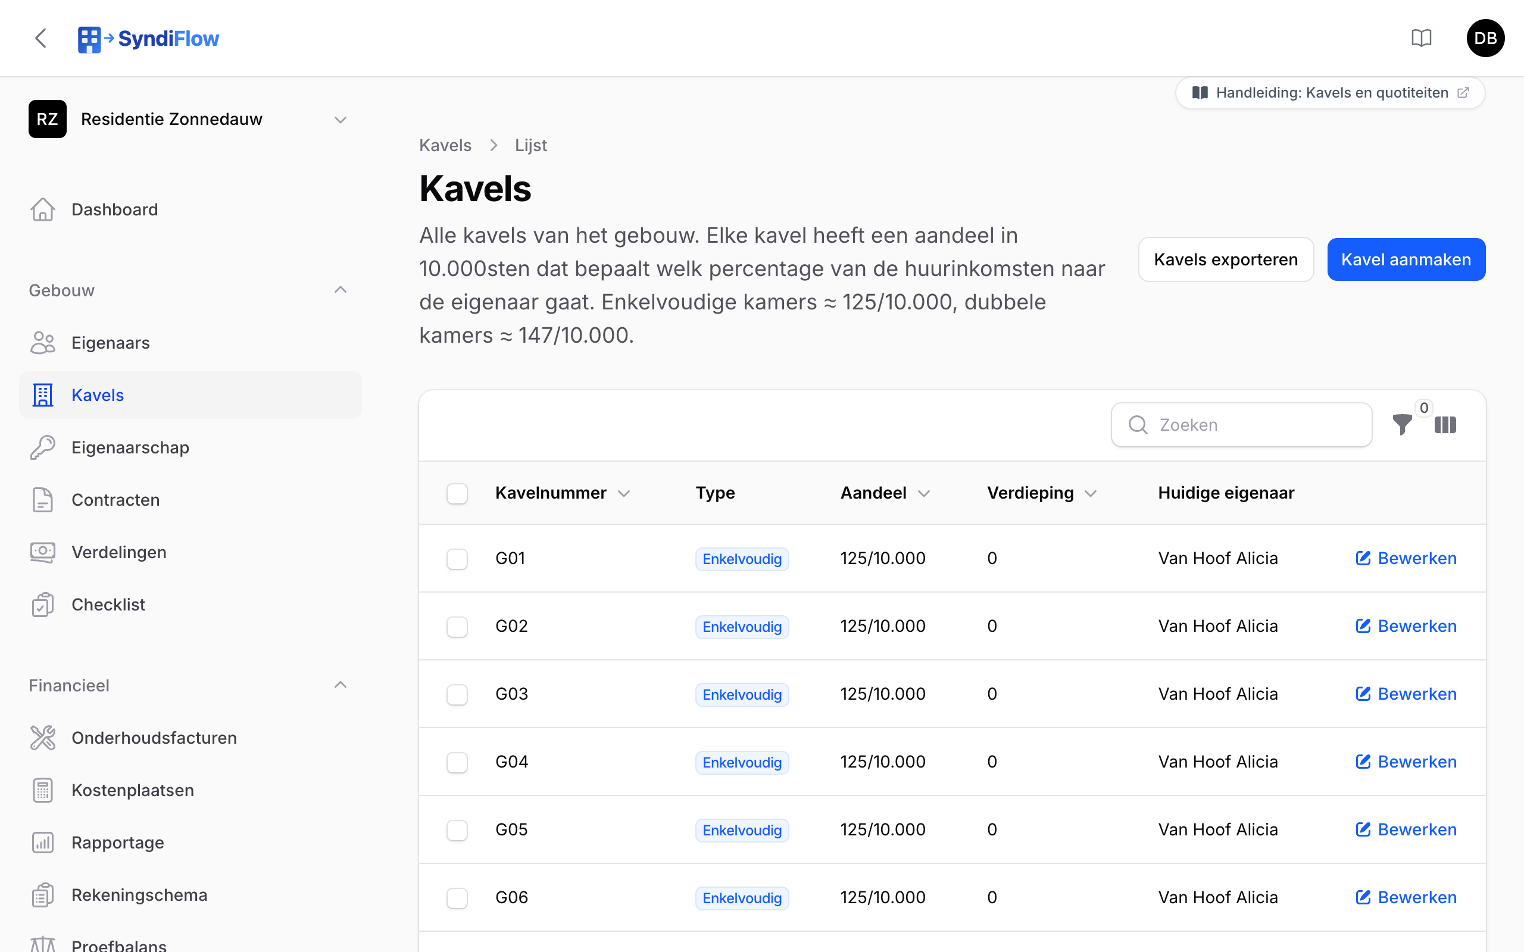Screen dimensions: 1524x952
Task: Click Kavels breadcrumb link
Action: pos(445,145)
